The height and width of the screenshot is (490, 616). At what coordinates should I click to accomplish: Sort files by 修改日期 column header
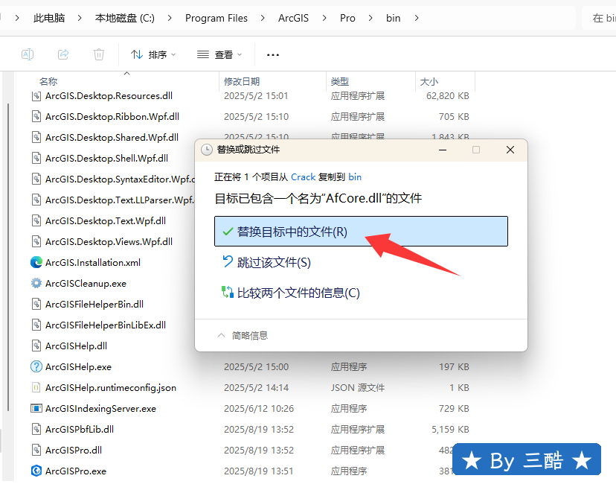point(242,81)
